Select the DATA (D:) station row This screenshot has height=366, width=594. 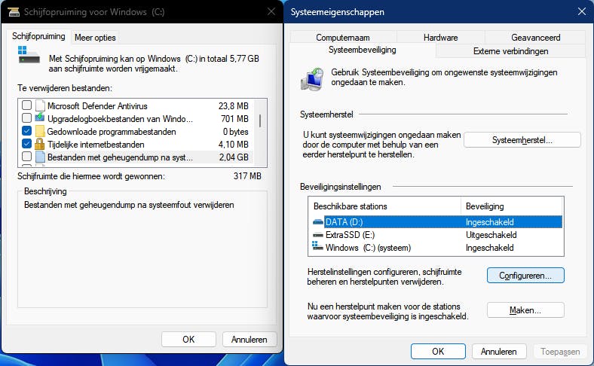[436, 222]
